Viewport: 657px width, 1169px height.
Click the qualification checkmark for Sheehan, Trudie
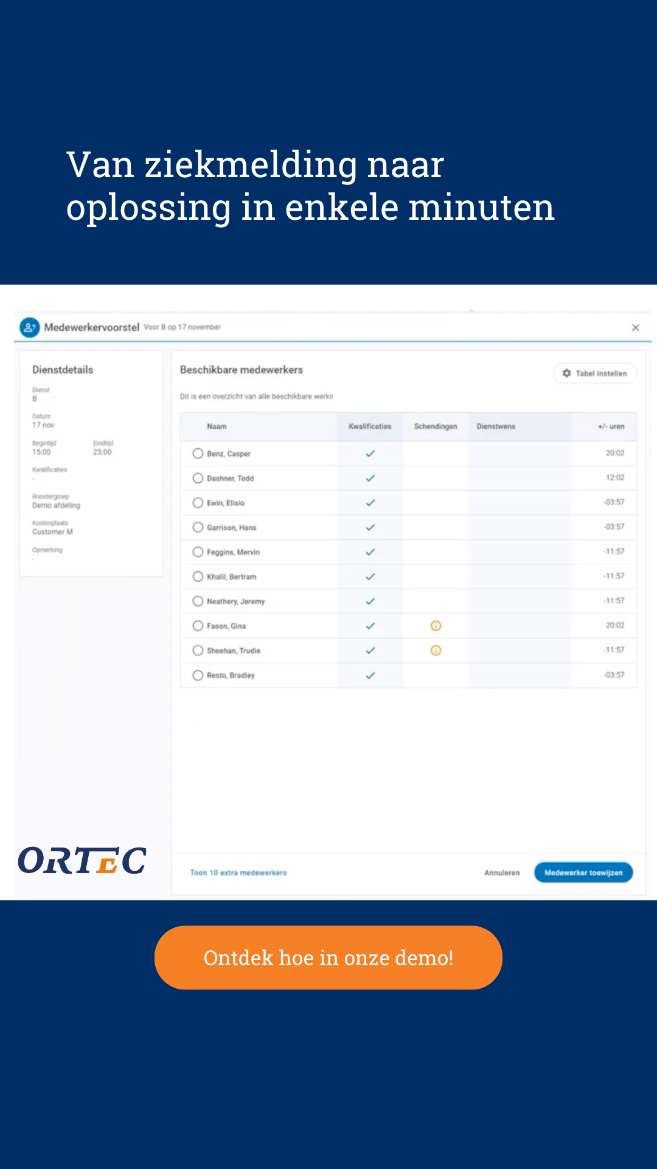(x=370, y=650)
